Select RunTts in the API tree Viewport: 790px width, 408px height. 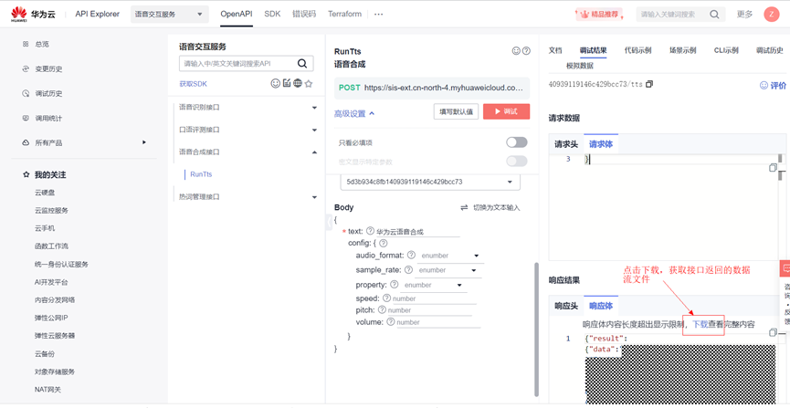201,174
